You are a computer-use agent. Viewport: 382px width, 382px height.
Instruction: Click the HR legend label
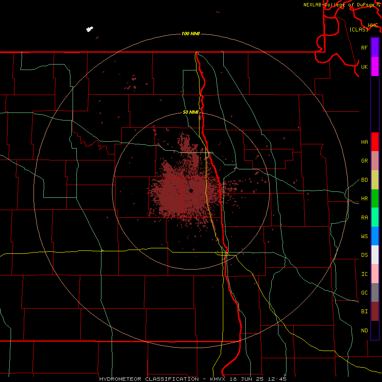(364, 199)
